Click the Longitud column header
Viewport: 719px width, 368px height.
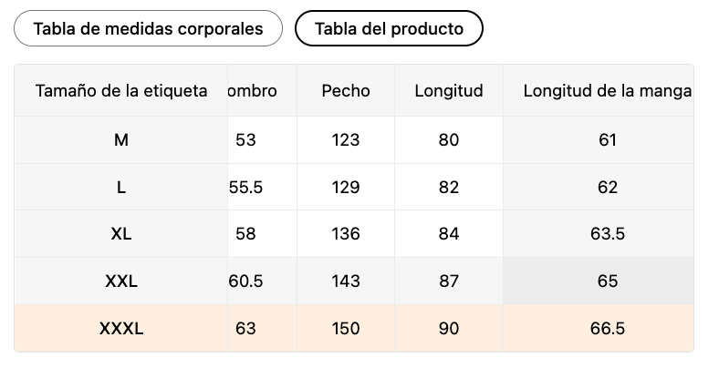pyautogui.click(x=449, y=90)
